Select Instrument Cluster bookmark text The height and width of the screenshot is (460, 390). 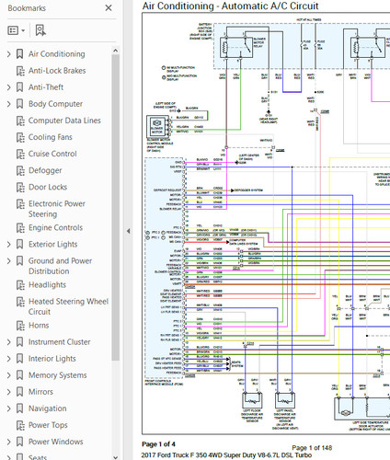point(60,342)
